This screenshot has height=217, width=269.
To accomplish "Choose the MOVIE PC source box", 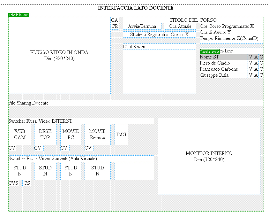I will [71, 135].
